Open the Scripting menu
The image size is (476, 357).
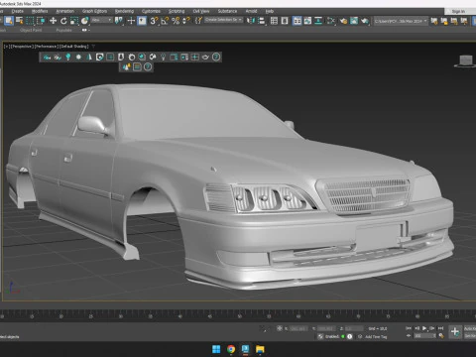(x=177, y=11)
